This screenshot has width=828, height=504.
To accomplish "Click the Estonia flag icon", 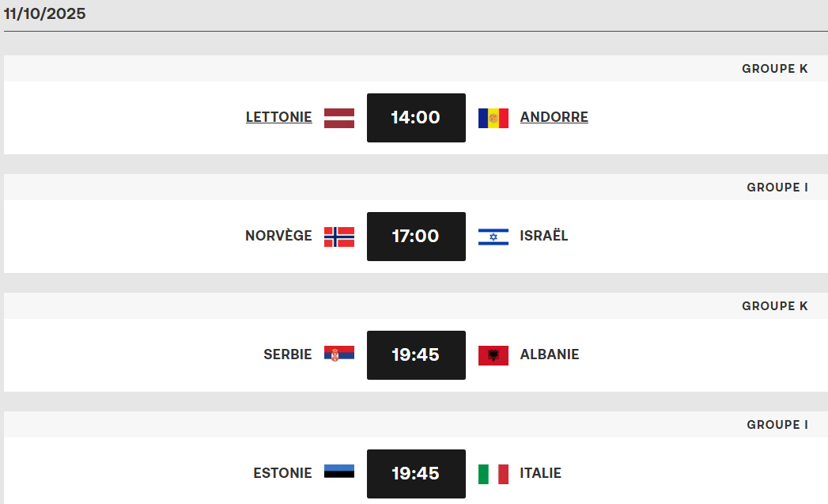I will [339, 473].
